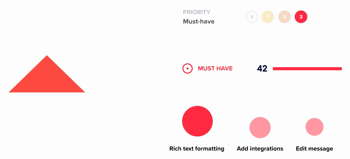Click the MUST HAVE red label
The width and height of the screenshot is (350, 159).
(215, 68)
